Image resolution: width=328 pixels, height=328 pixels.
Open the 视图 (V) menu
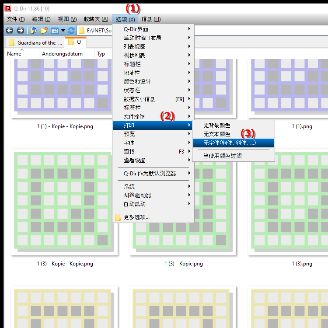coord(67,19)
